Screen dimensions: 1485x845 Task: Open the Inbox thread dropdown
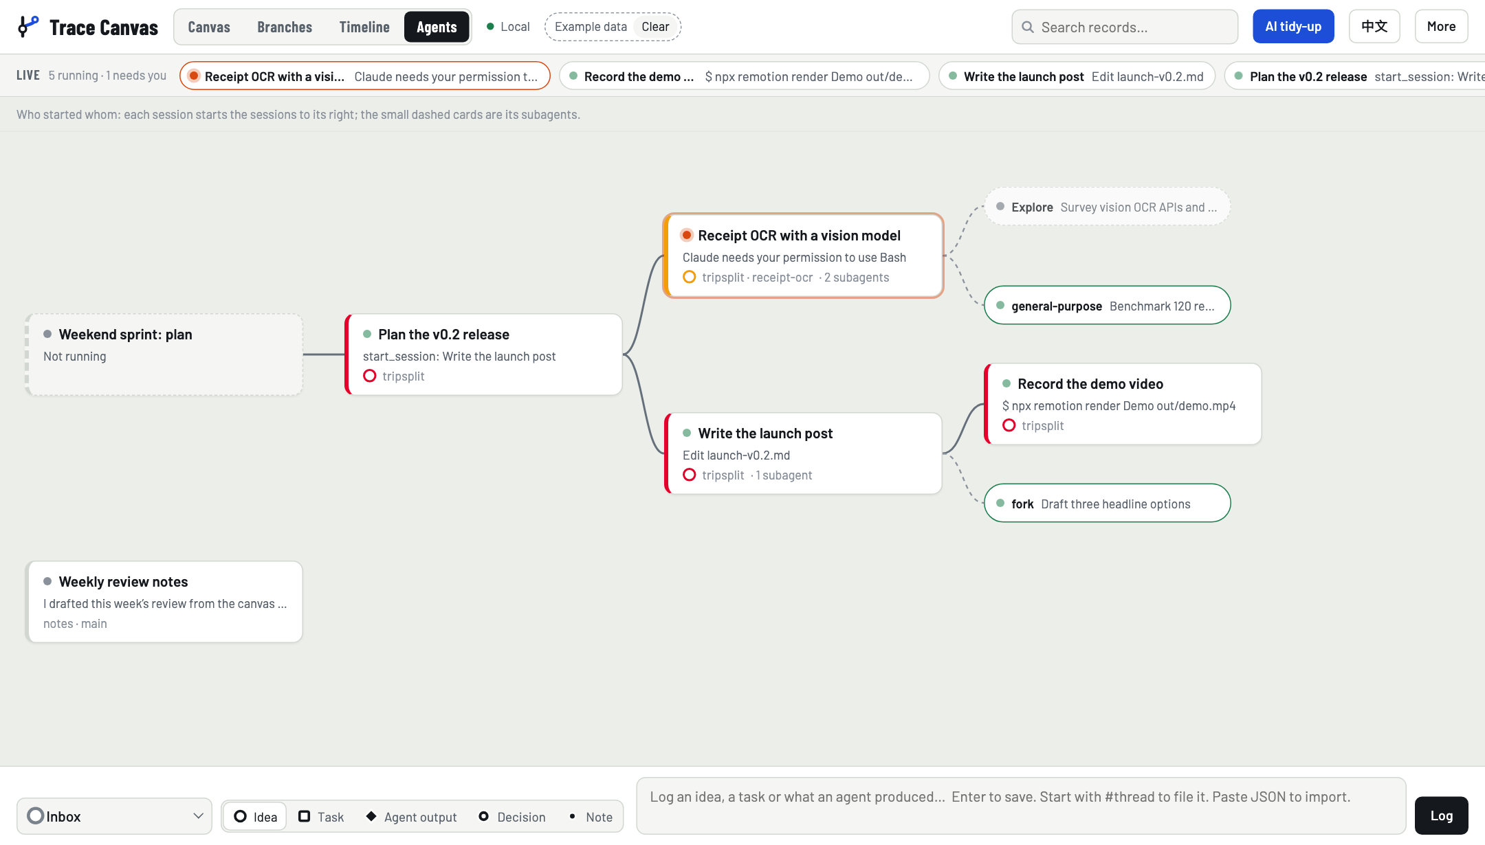(114, 816)
